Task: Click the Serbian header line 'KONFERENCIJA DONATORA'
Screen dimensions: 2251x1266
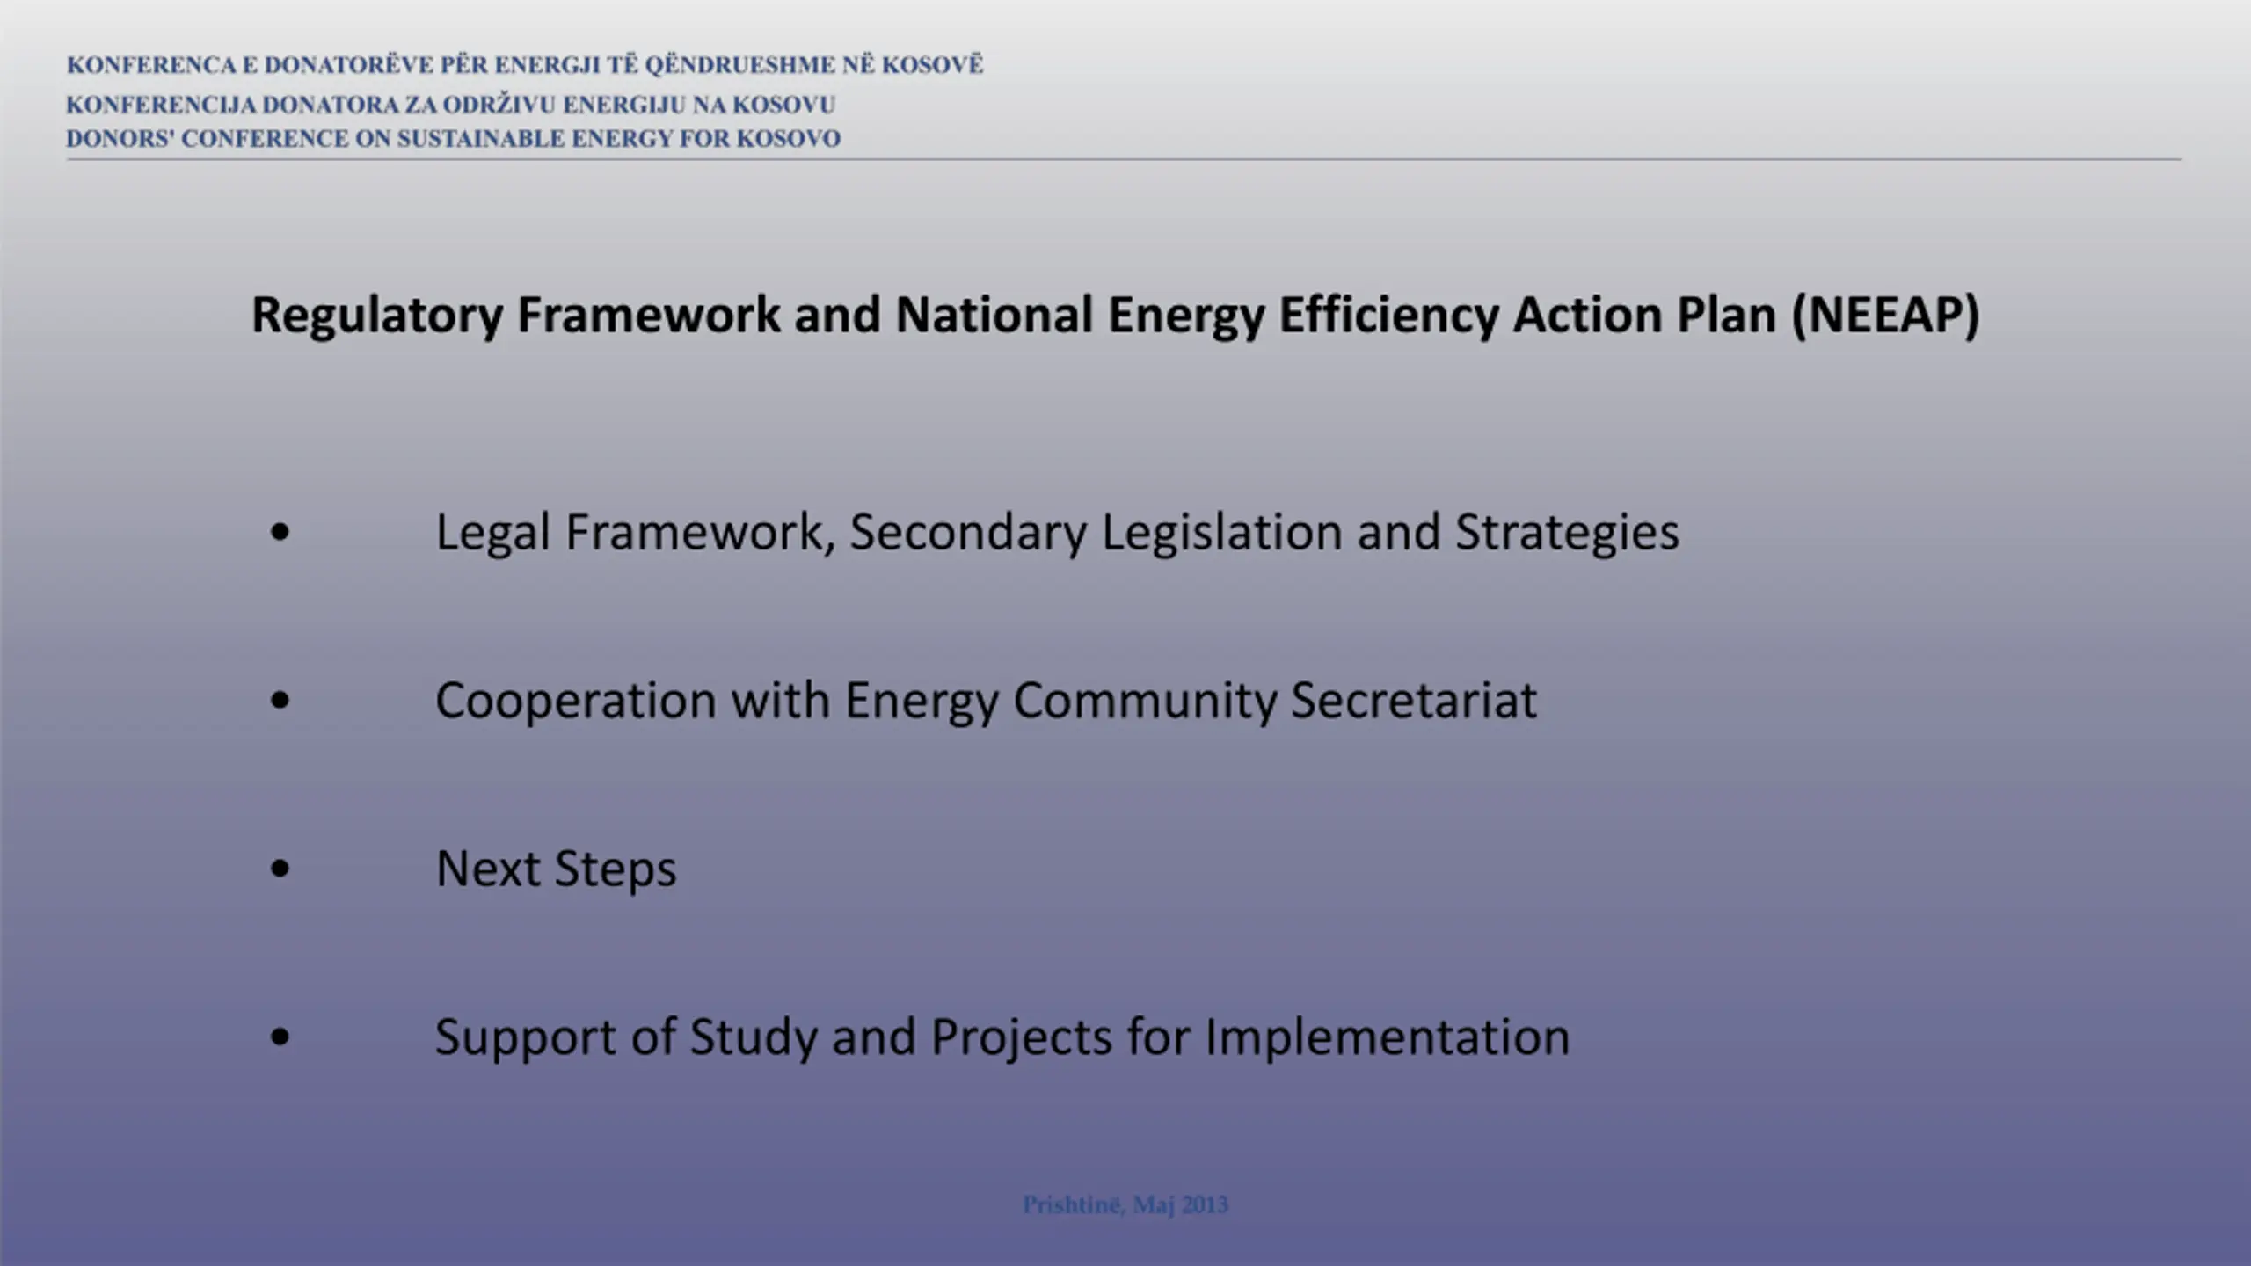Action: pos(451,105)
